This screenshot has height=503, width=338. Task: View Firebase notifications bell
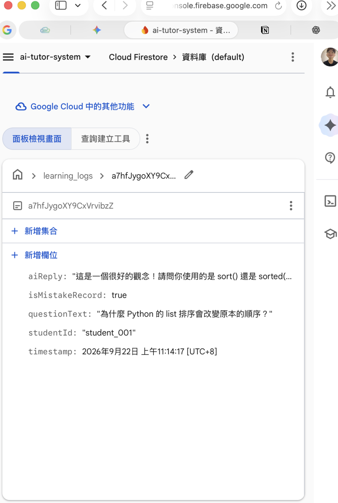pyautogui.click(x=330, y=92)
